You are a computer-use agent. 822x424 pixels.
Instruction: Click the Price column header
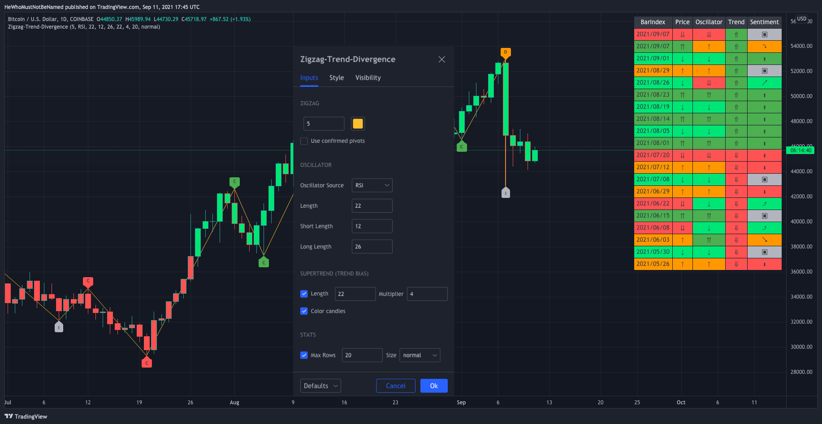(682, 22)
